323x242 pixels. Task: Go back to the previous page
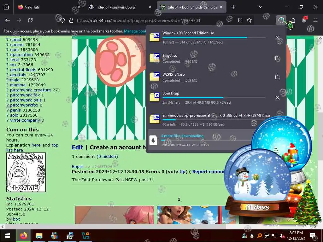coord(8,20)
